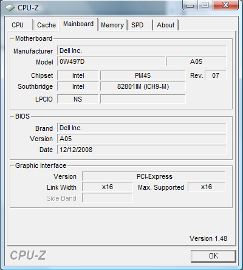This screenshot has width=243, height=270.
Task: Click the Southbridge 82801IM (ICH9-M) field
Action: 143,86
